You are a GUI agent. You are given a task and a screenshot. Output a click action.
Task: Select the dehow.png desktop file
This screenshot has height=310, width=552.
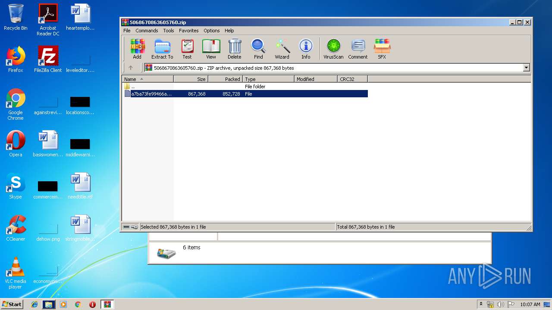pos(48,232)
